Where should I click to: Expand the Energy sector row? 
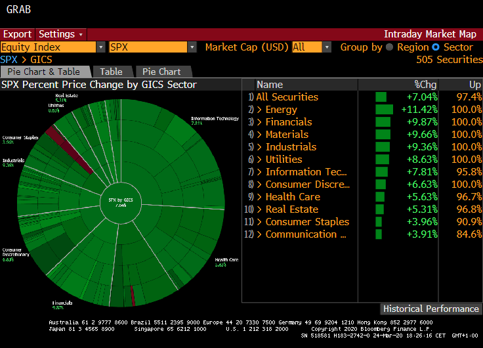point(259,110)
